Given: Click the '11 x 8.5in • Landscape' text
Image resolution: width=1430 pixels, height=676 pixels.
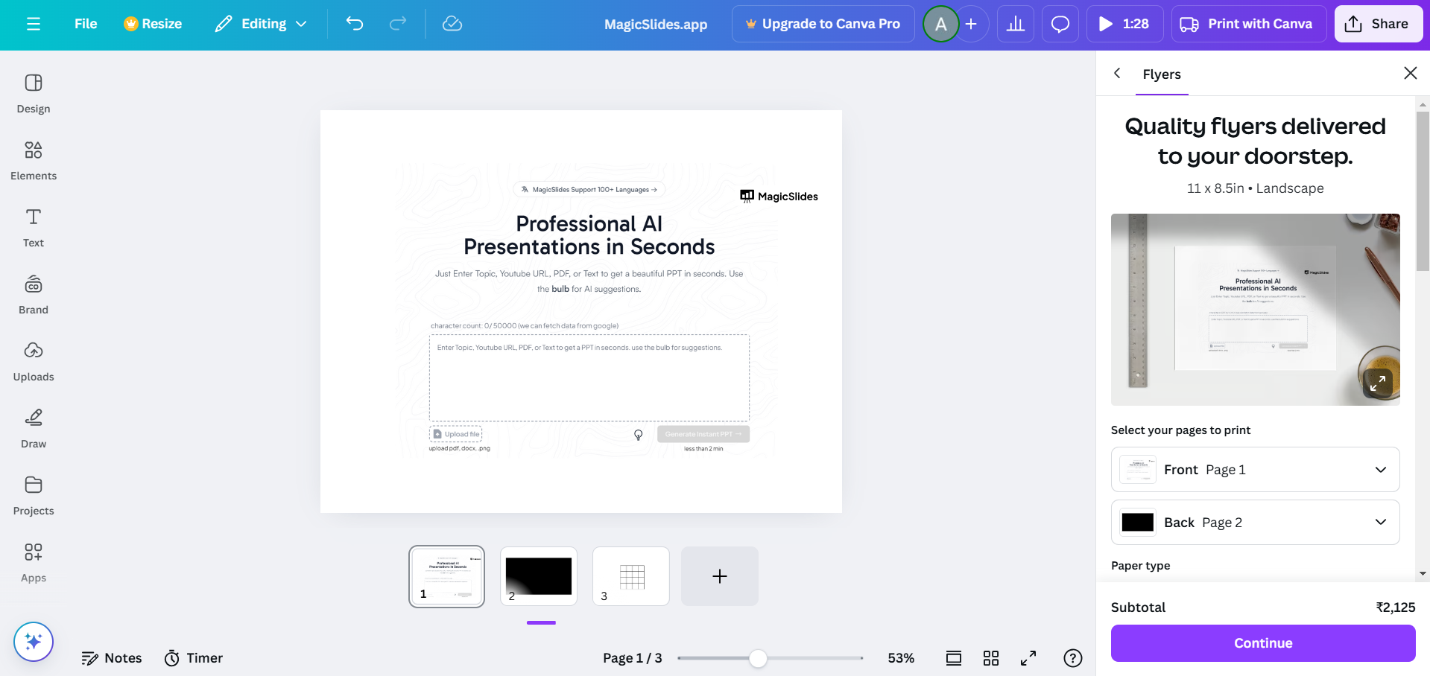Looking at the screenshot, I should pyautogui.click(x=1256, y=188).
